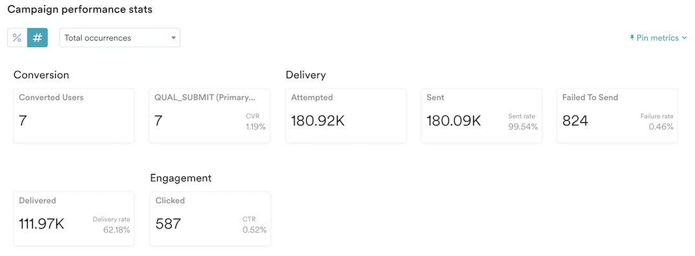
Task: Click the CTR 0.52% value
Action: [x=254, y=230]
